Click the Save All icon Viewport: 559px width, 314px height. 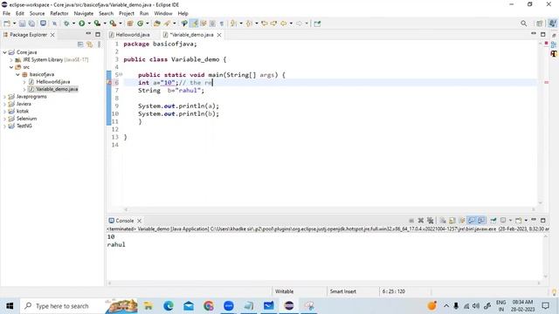[x=31, y=24]
